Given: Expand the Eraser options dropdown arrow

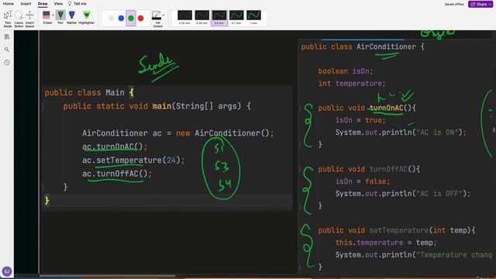Looking at the screenshot, I should point(53,15).
